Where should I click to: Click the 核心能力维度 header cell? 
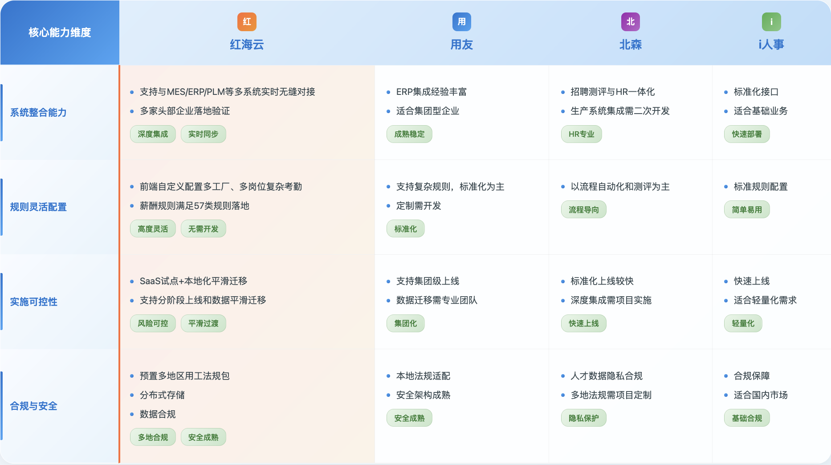pyautogui.click(x=60, y=33)
